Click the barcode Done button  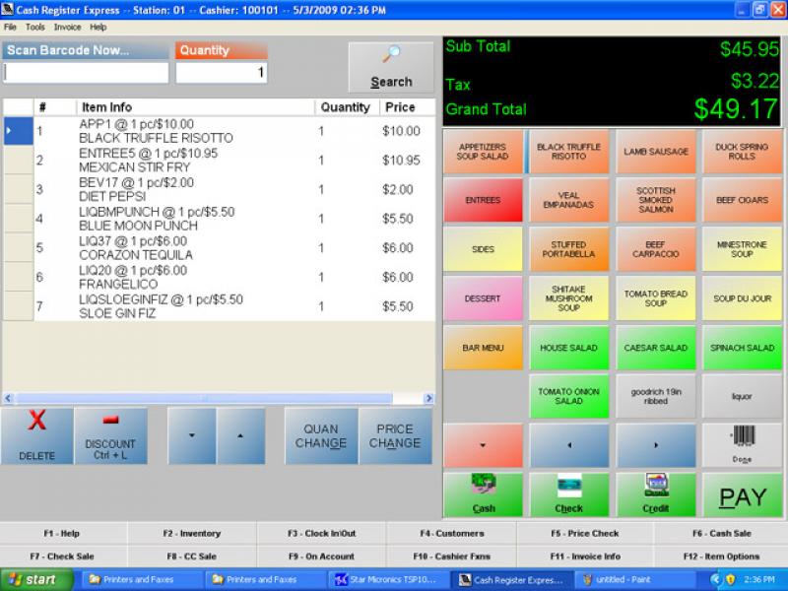coord(742,445)
